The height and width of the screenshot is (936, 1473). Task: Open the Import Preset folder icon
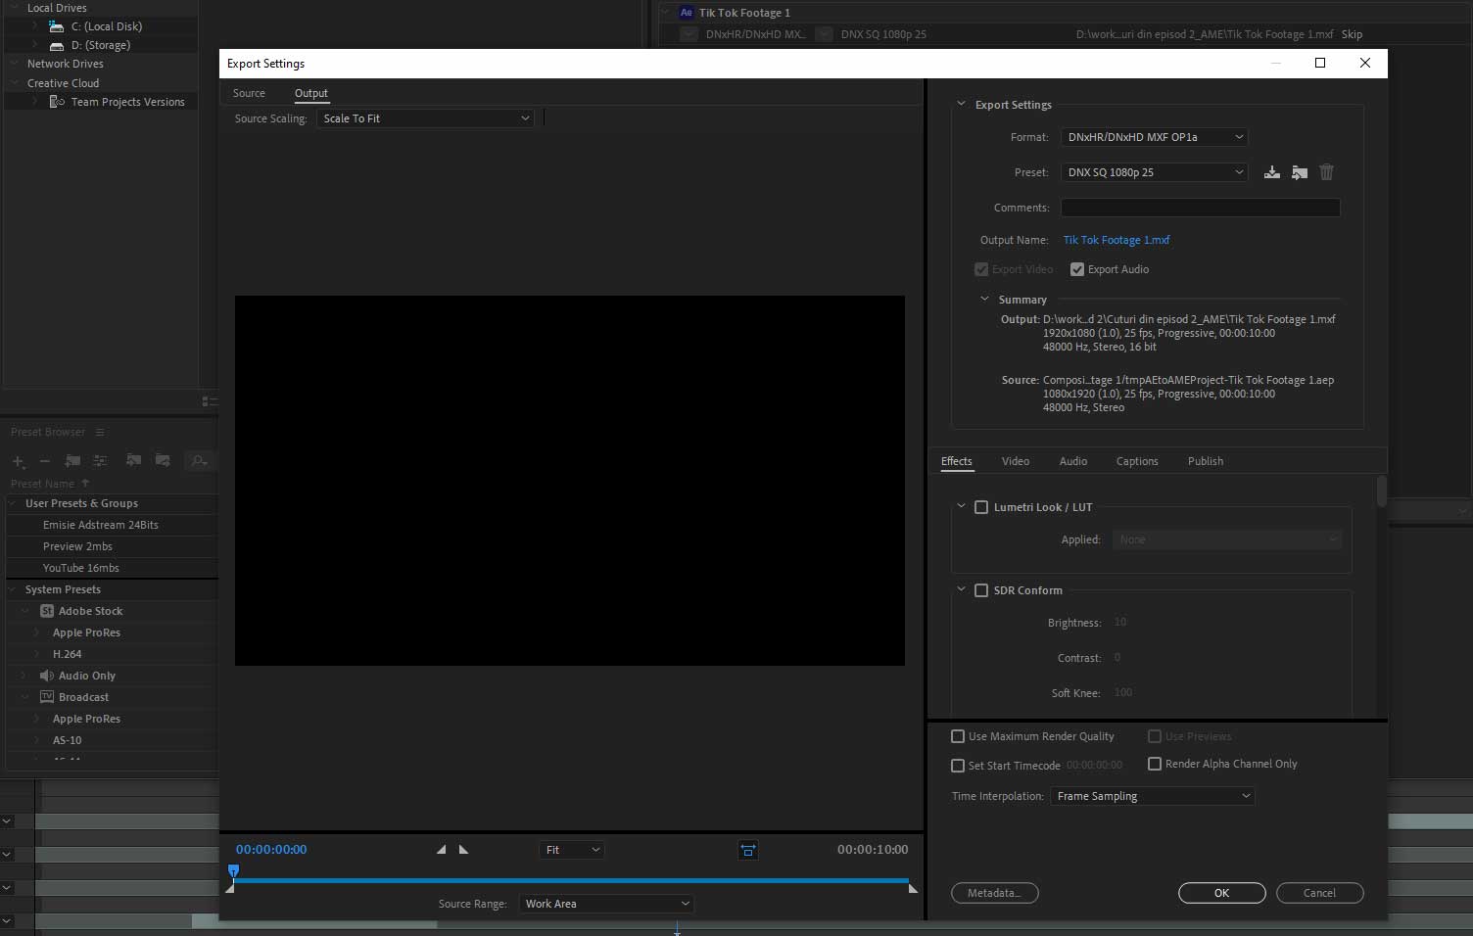coord(1300,171)
